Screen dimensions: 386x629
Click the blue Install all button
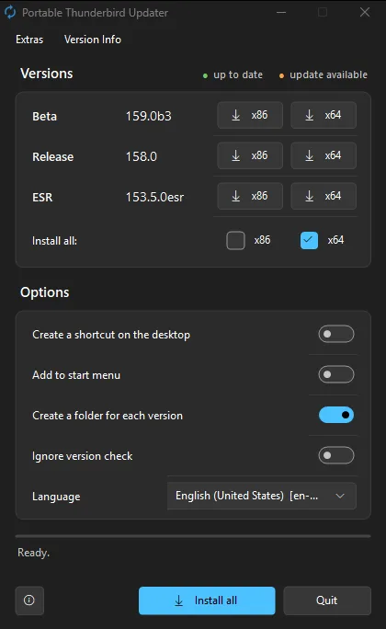pos(207,600)
